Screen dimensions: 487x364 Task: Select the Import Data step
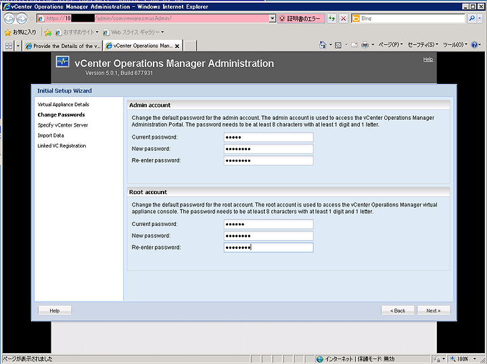[x=51, y=135]
